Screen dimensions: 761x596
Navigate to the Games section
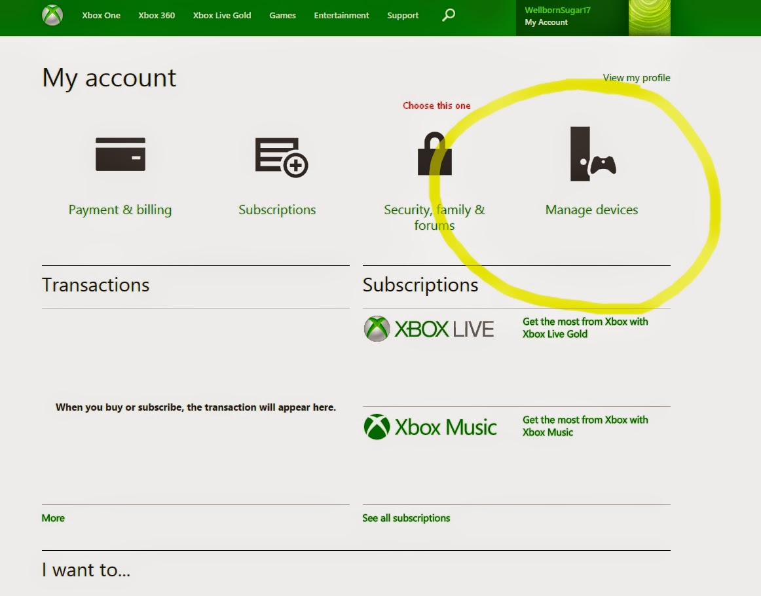tap(282, 15)
